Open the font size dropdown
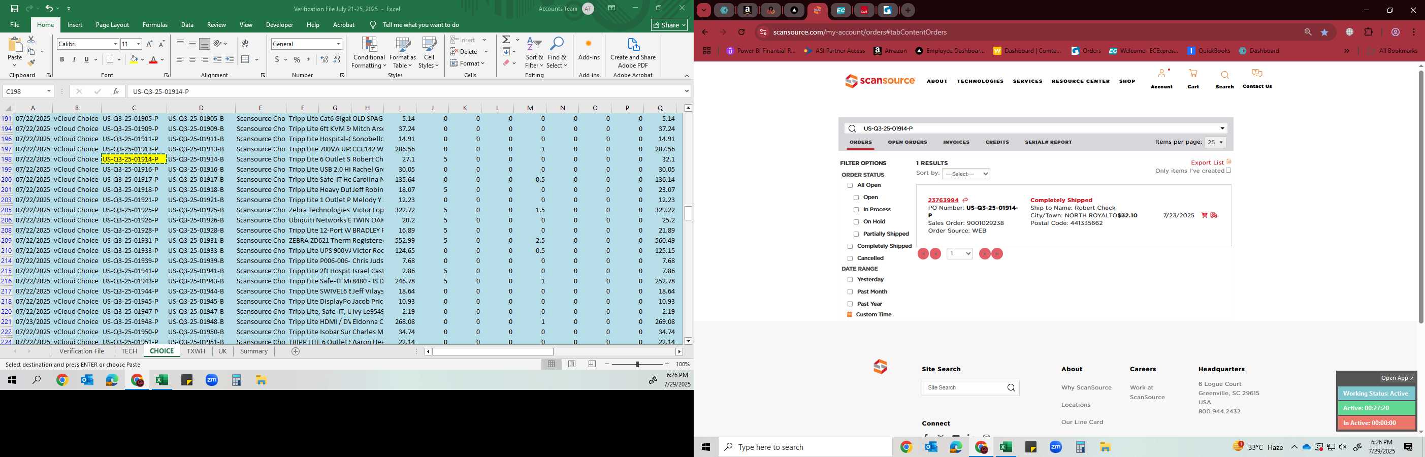Viewport: 1425px width, 457px height. [138, 44]
